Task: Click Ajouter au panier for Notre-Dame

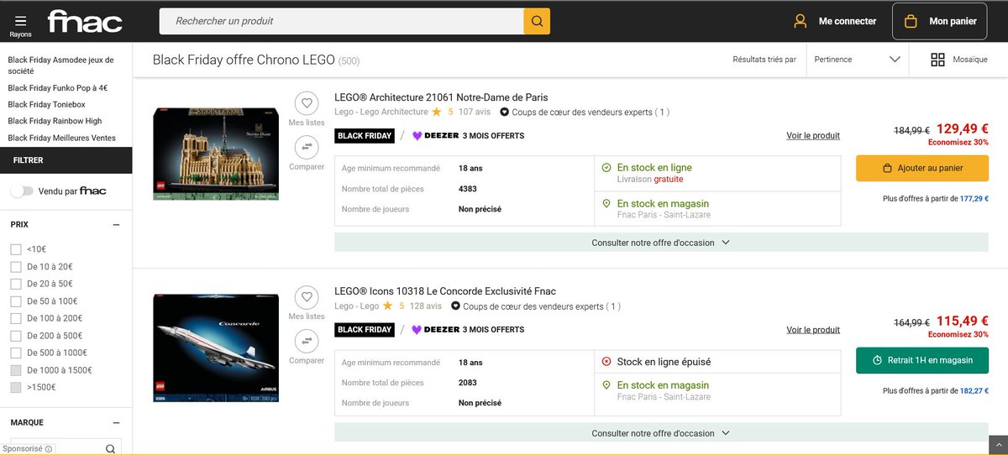Action: coord(922,168)
